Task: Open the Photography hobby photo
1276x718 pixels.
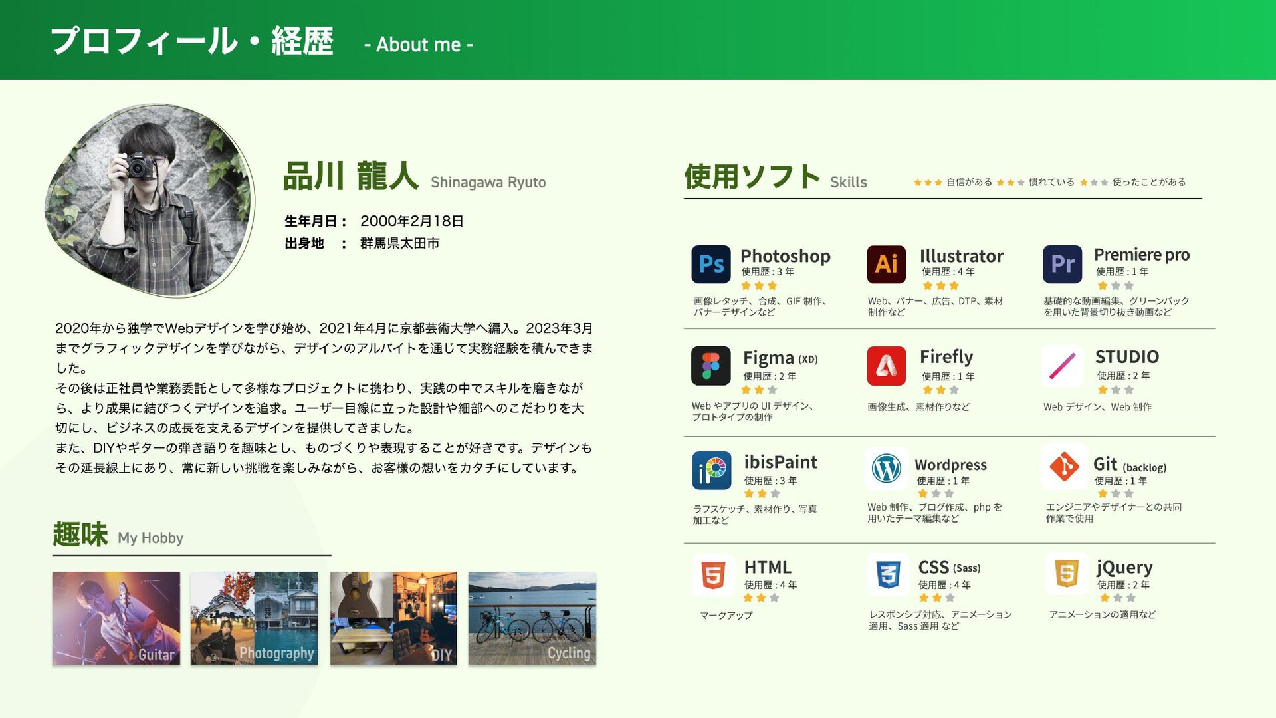Action: (x=254, y=618)
